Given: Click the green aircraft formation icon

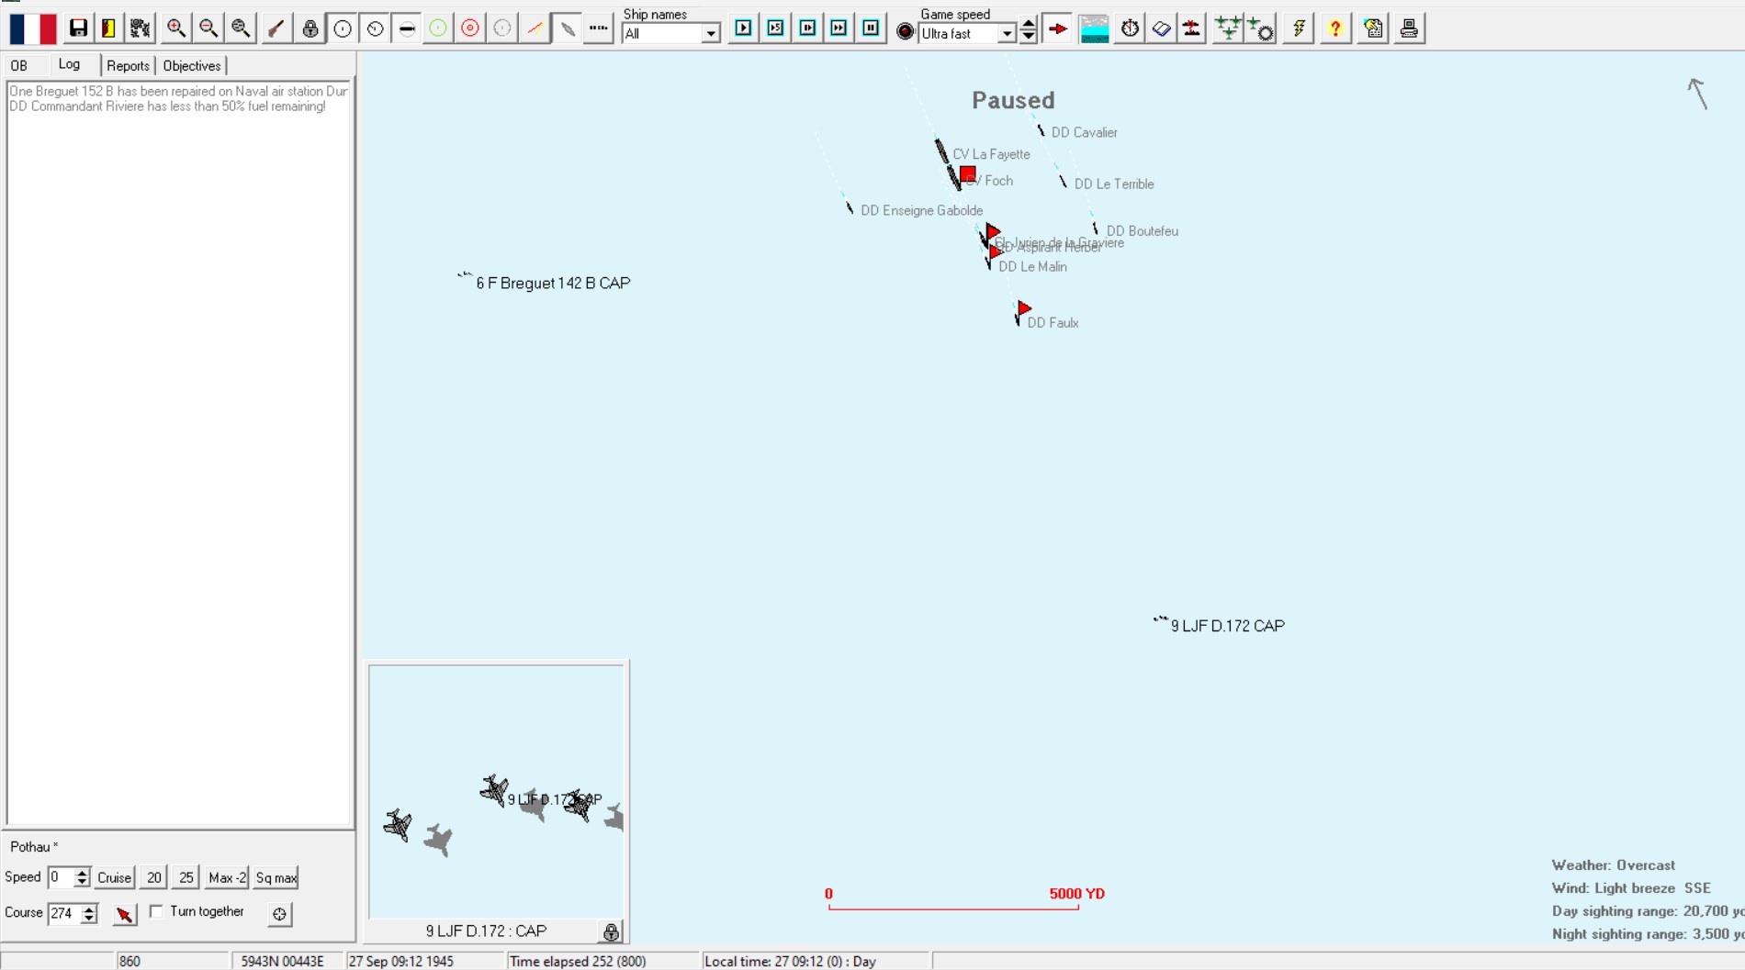Looking at the screenshot, I should pyautogui.click(x=1228, y=29).
